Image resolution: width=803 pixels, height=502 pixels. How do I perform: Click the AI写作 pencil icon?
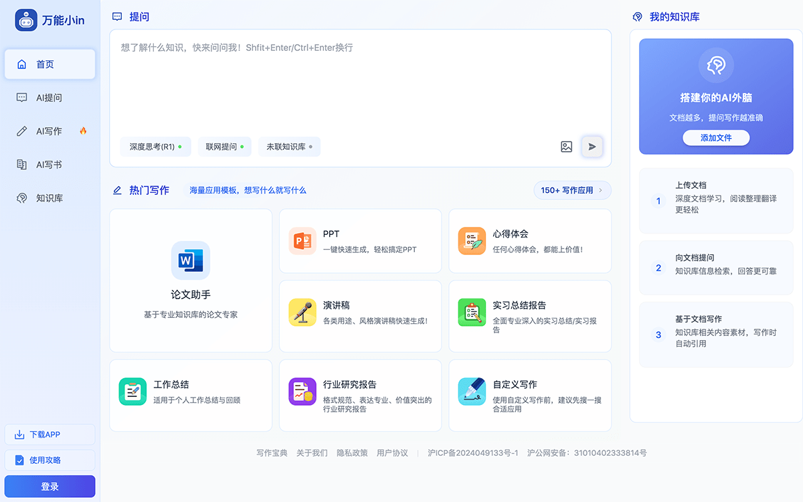[x=22, y=131]
